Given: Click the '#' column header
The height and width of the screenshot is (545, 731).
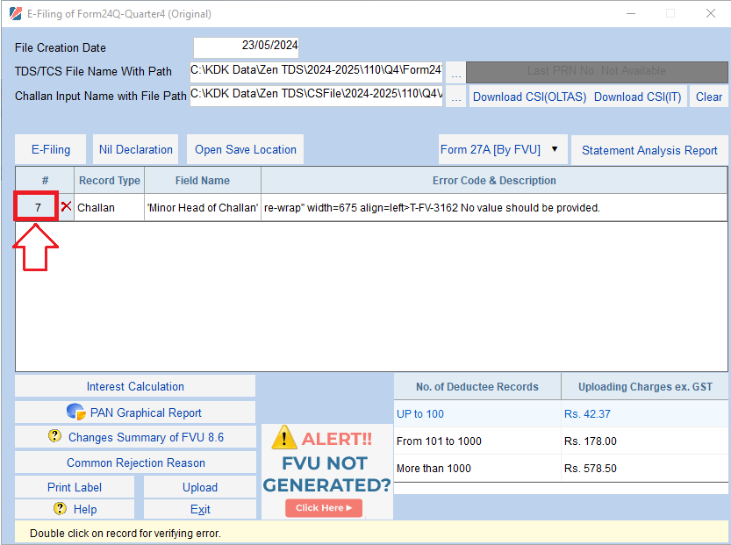Looking at the screenshot, I should point(45,181).
